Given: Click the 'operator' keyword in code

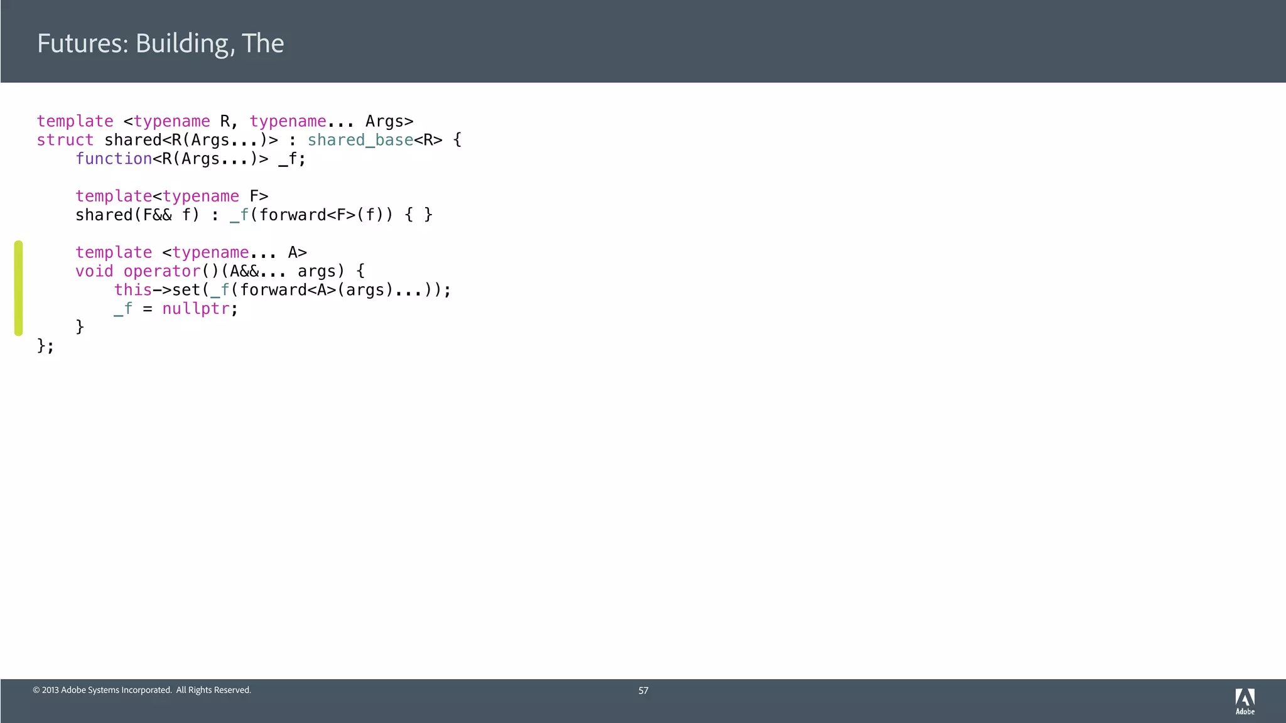Looking at the screenshot, I should point(161,271).
